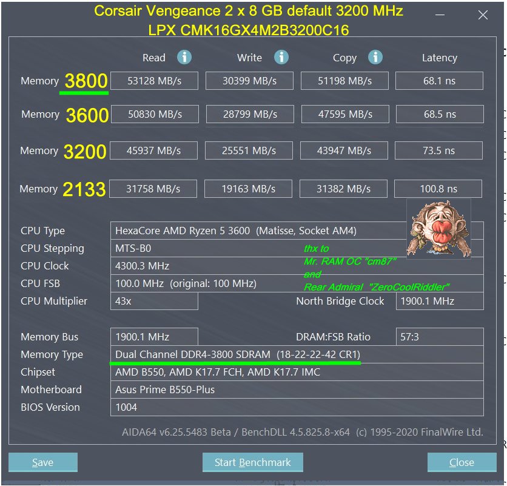Select the 19163 MB/s write value
Viewport: 507px width, 486px height.
point(248,189)
